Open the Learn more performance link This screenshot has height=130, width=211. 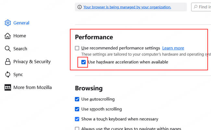tap(173, 48)
